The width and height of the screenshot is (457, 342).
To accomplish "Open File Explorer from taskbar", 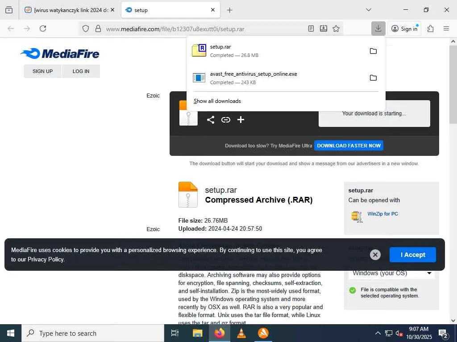I will [x=197, y=333].
